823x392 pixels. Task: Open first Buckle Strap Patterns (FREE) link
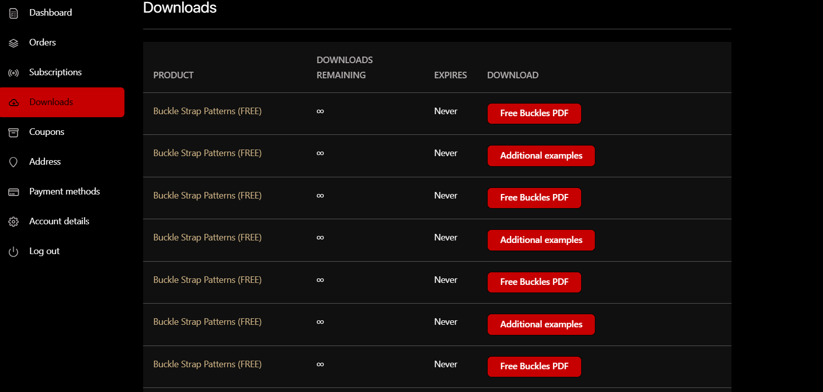pos(207,111)
